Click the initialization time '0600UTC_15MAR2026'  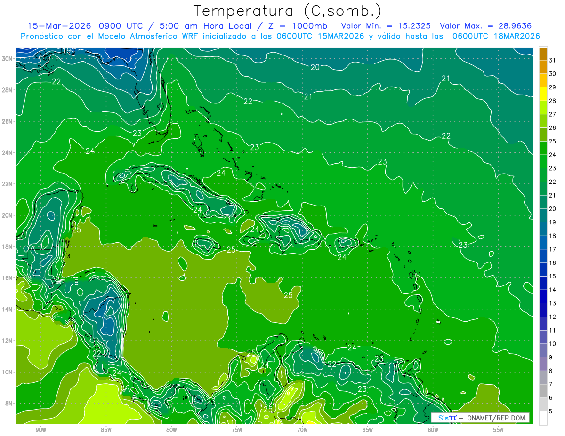click(320, 36)
